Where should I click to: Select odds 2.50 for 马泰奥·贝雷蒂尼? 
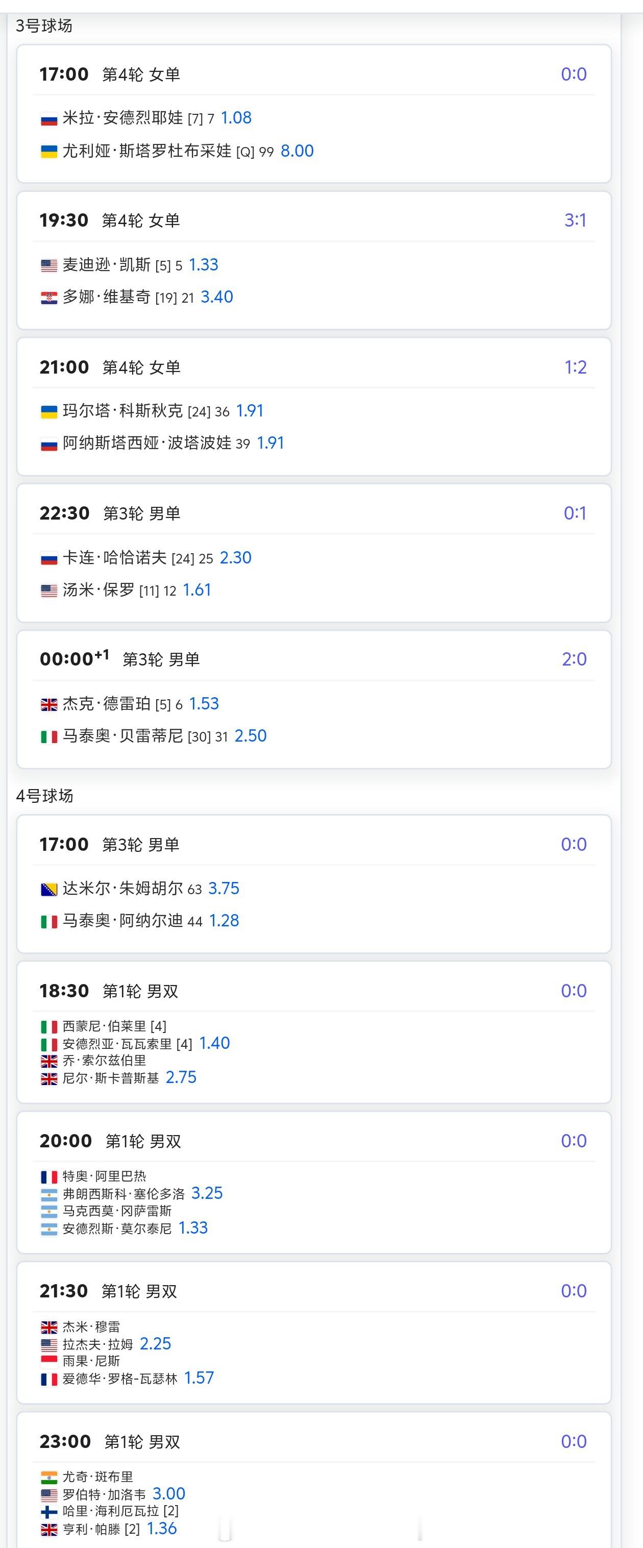click(x=250, y=736)
